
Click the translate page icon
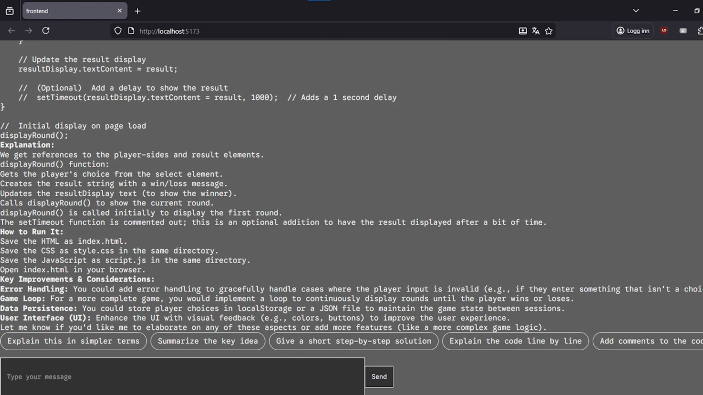point(535,31)
